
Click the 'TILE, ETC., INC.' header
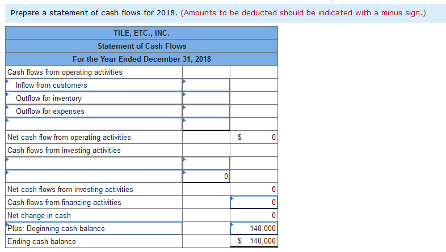click(142, 33)
